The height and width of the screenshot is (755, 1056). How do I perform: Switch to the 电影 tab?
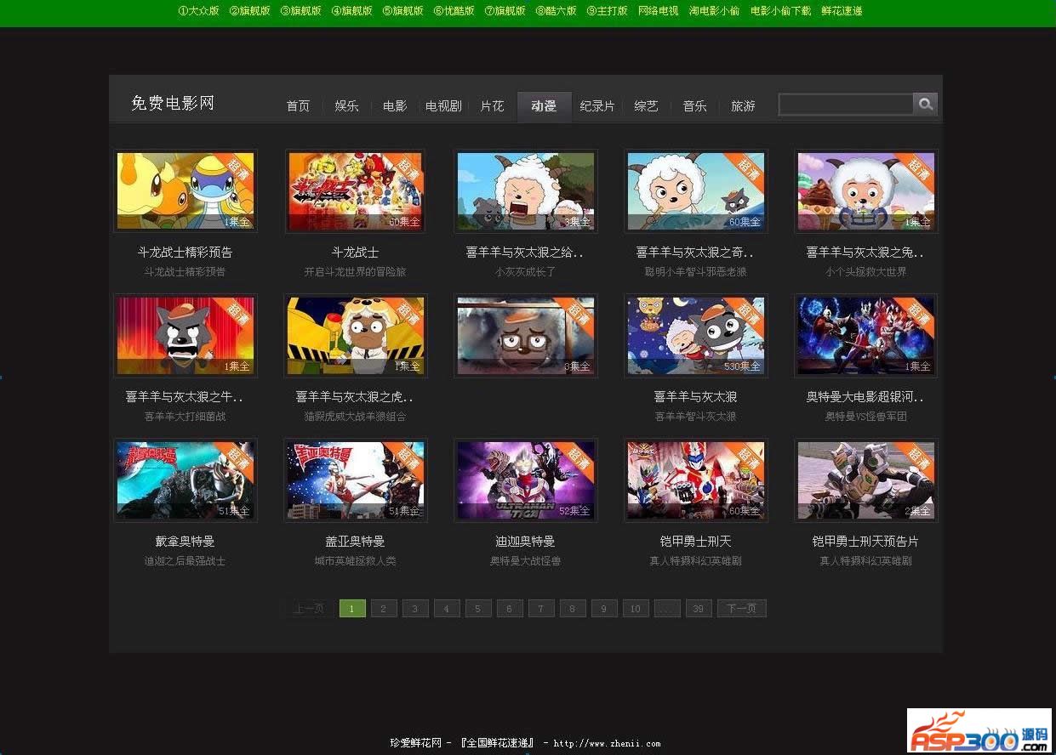coord(395,106)
